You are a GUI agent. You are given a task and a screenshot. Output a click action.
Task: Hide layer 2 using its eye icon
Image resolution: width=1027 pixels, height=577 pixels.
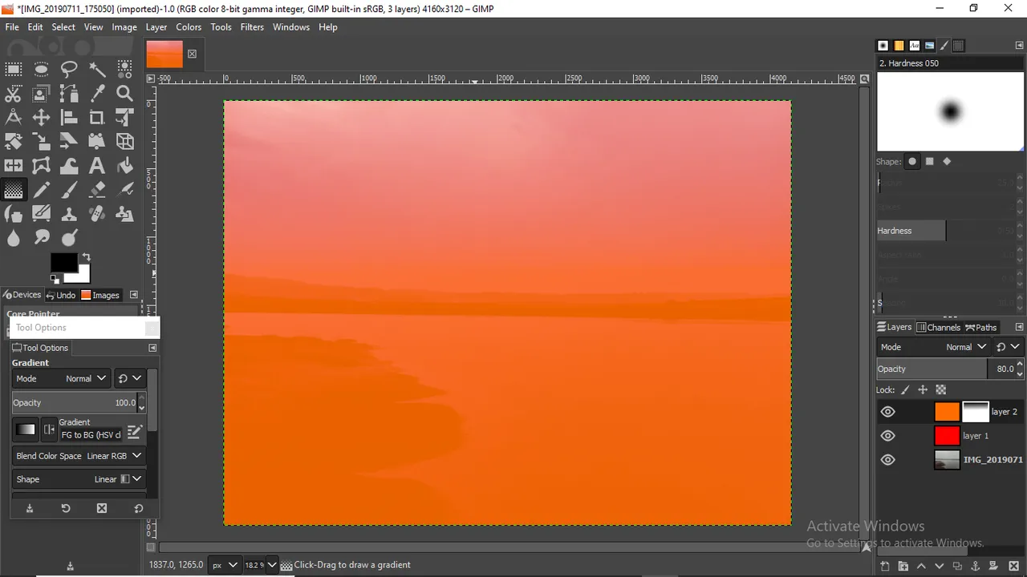click(887, 412)
